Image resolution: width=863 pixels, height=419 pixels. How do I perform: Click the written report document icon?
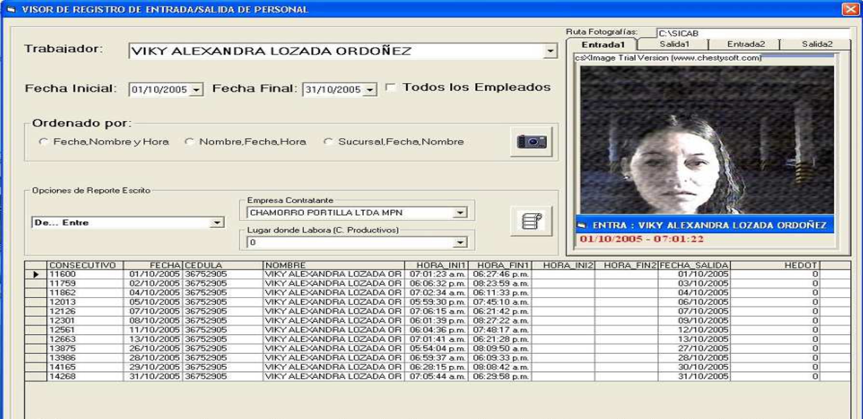pyautogui.click(x=531, y=221)
